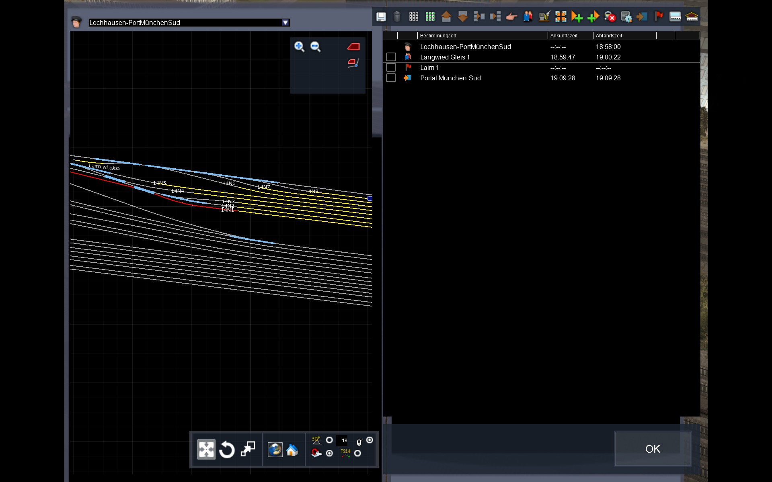Select the Laim 1 waypoint row
The image size is (772, 482).
point(542,67)
